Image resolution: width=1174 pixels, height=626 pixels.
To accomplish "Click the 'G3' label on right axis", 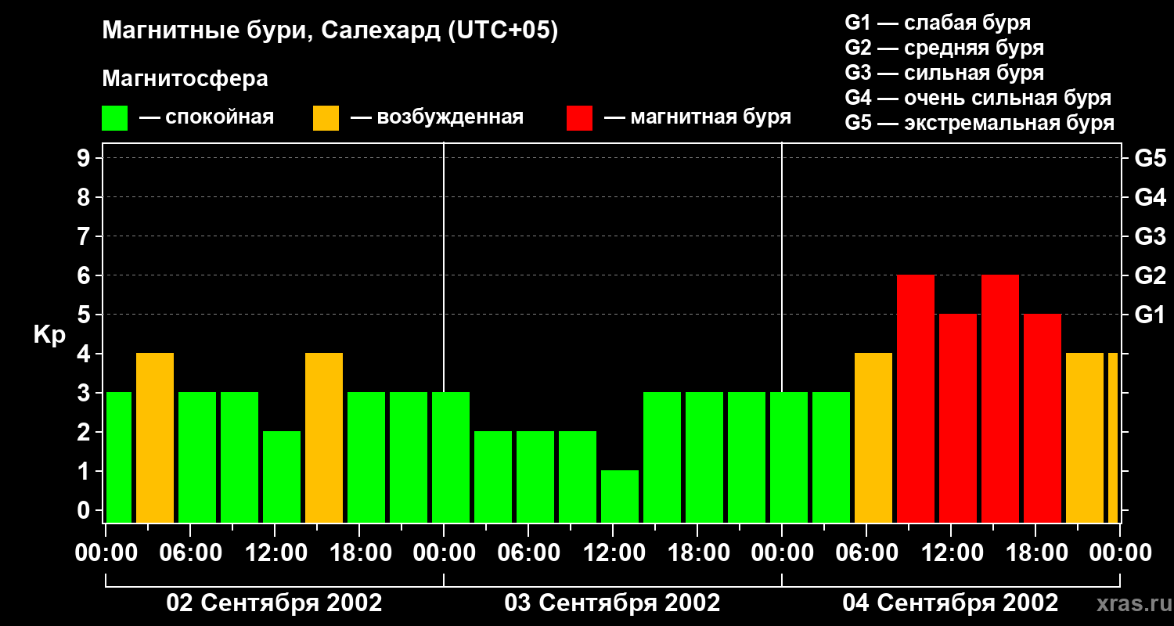I will 1151,236.
